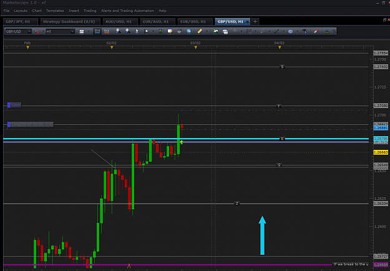Select the yellow ruler measure tool
This screenshot has width=390, height=271.
(200, 31)
